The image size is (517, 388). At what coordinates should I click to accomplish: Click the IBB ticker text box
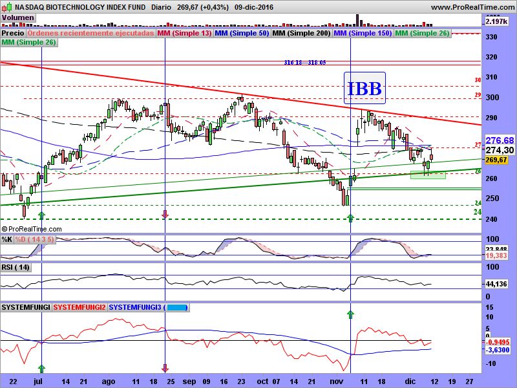pos(364,88)
